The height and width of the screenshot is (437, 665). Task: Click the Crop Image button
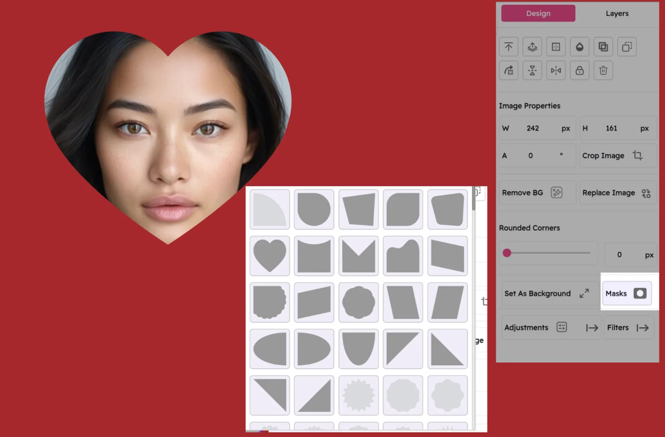(x=618, y=156)
